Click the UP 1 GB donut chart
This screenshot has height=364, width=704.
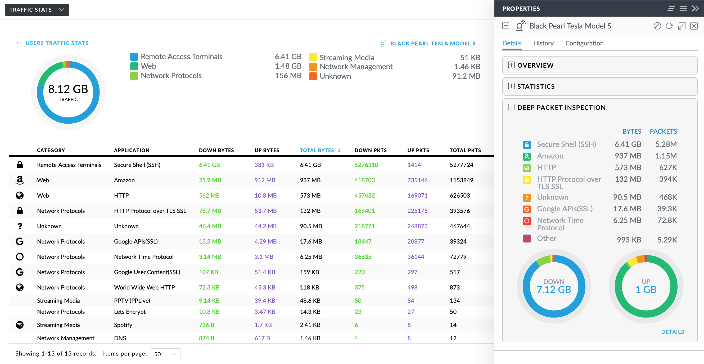646,286
